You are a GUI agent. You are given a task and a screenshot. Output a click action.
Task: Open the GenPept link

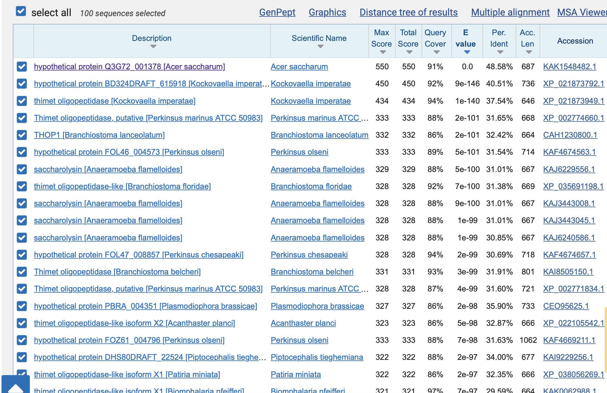pyautogui.click(x=277, y=12)
